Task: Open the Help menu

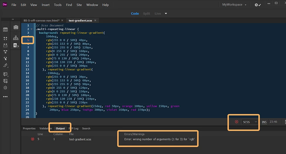Action: [106, 5]
